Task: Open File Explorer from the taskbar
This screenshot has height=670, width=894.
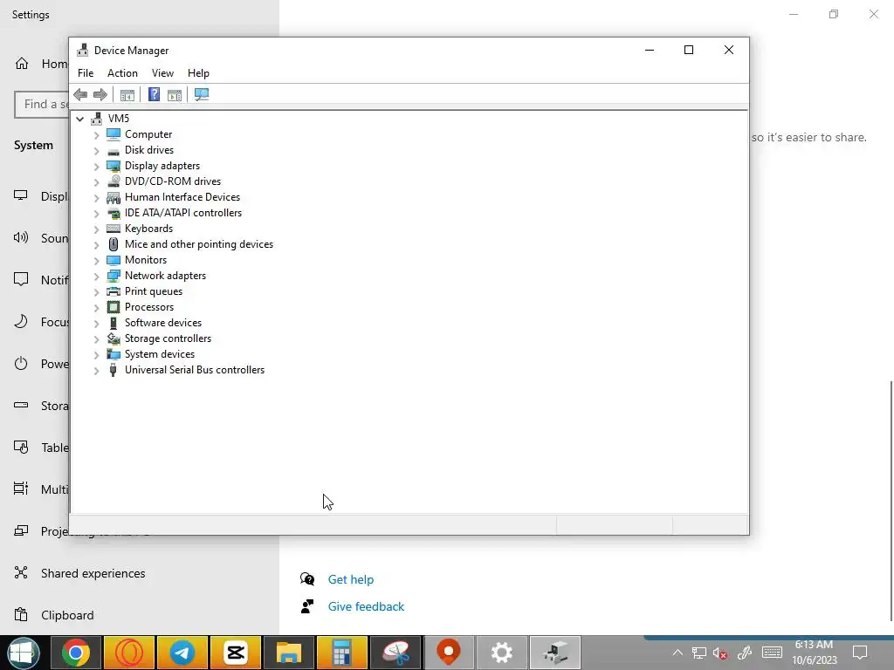Action: [288, 653]
